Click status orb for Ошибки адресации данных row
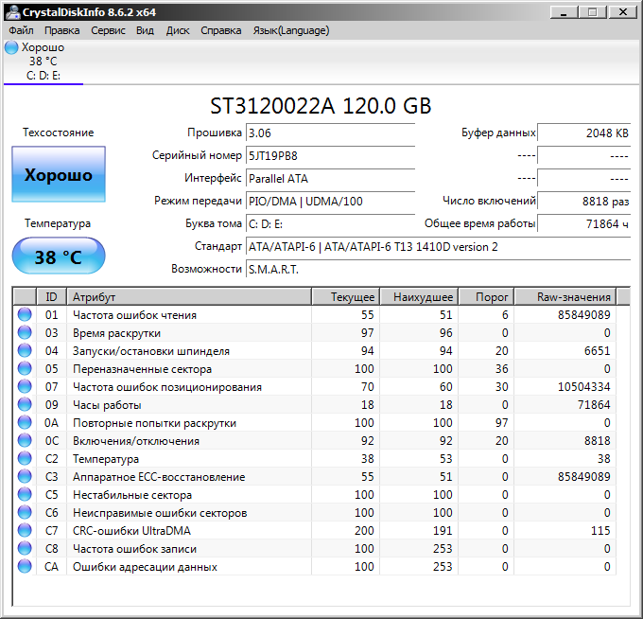The image size is (643, 619). 25,567
